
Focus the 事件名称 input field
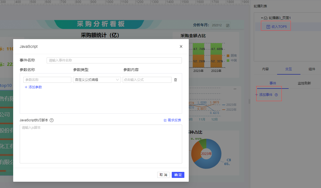tap(114, 60)
